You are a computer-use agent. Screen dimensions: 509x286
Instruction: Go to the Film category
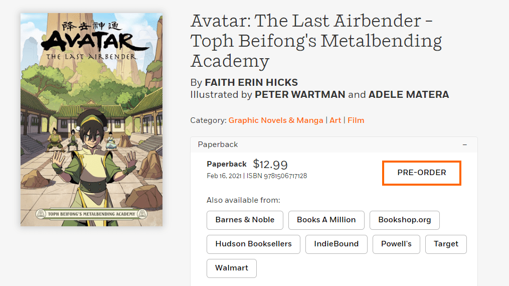point(356,120)
